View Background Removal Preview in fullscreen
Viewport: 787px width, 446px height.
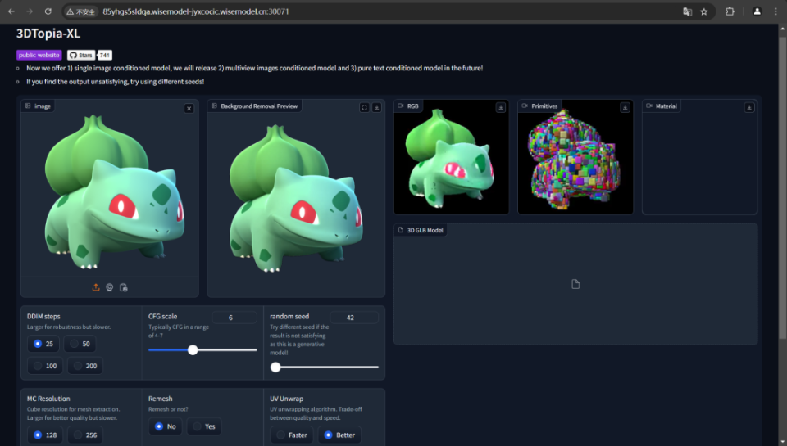click(365, 107)
